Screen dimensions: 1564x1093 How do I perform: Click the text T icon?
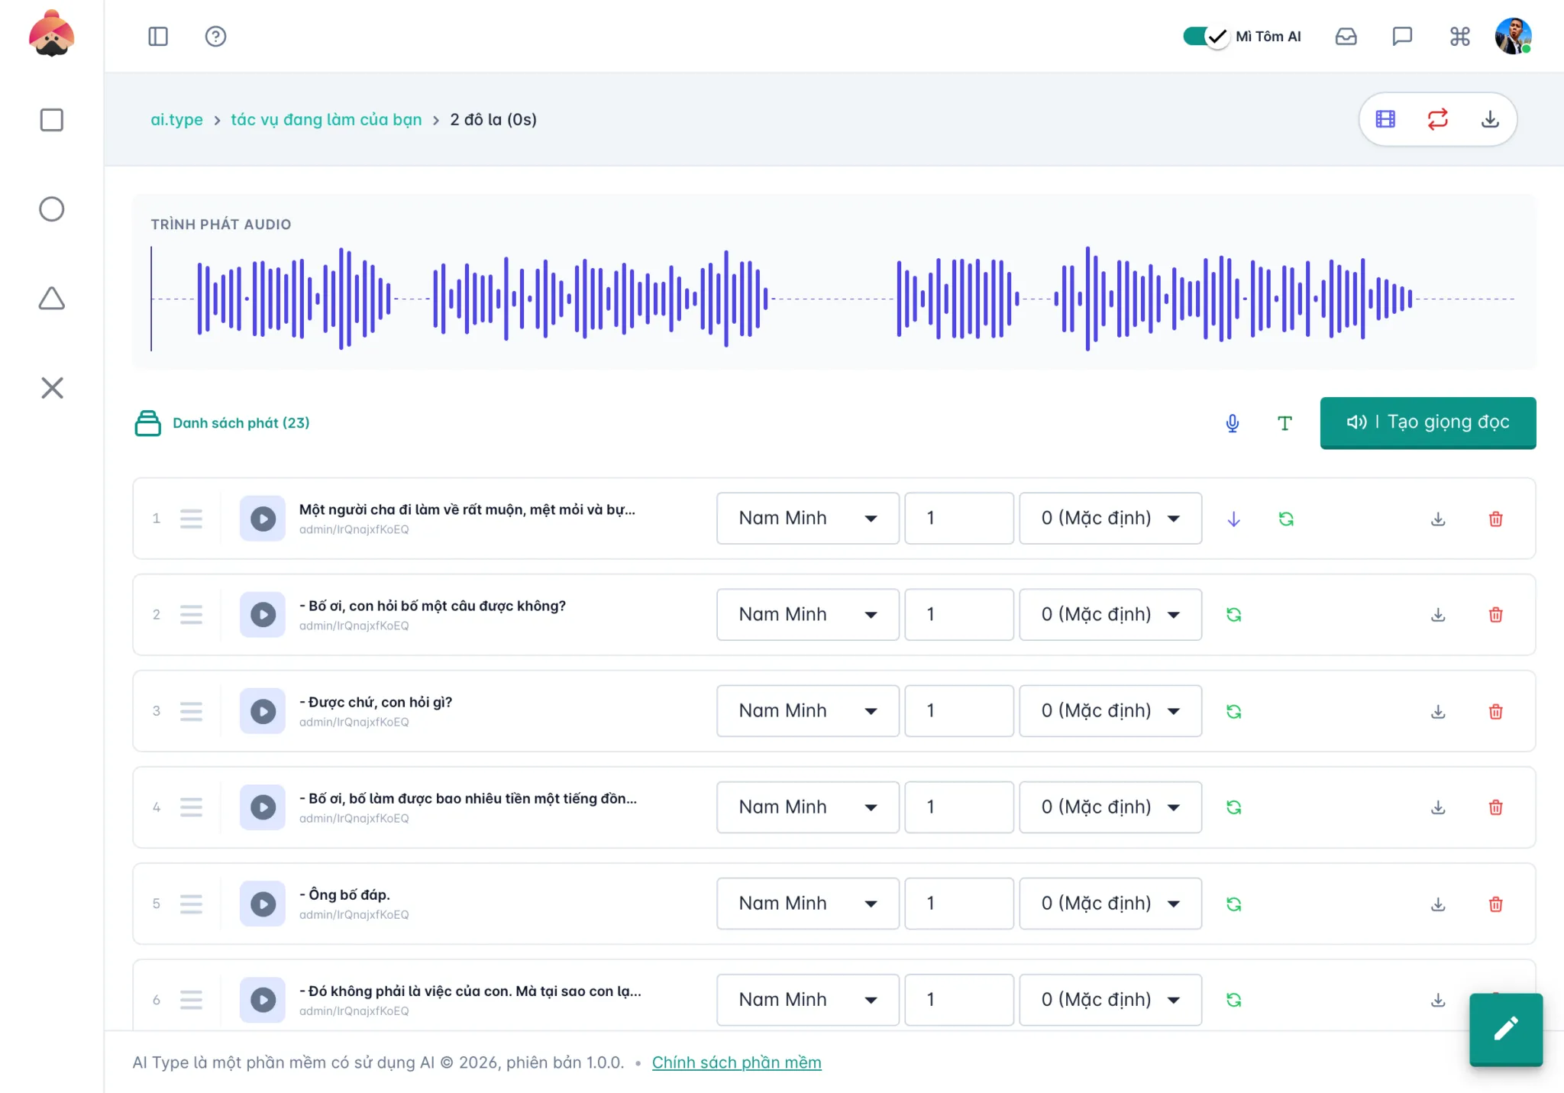tap(1284, 423)
